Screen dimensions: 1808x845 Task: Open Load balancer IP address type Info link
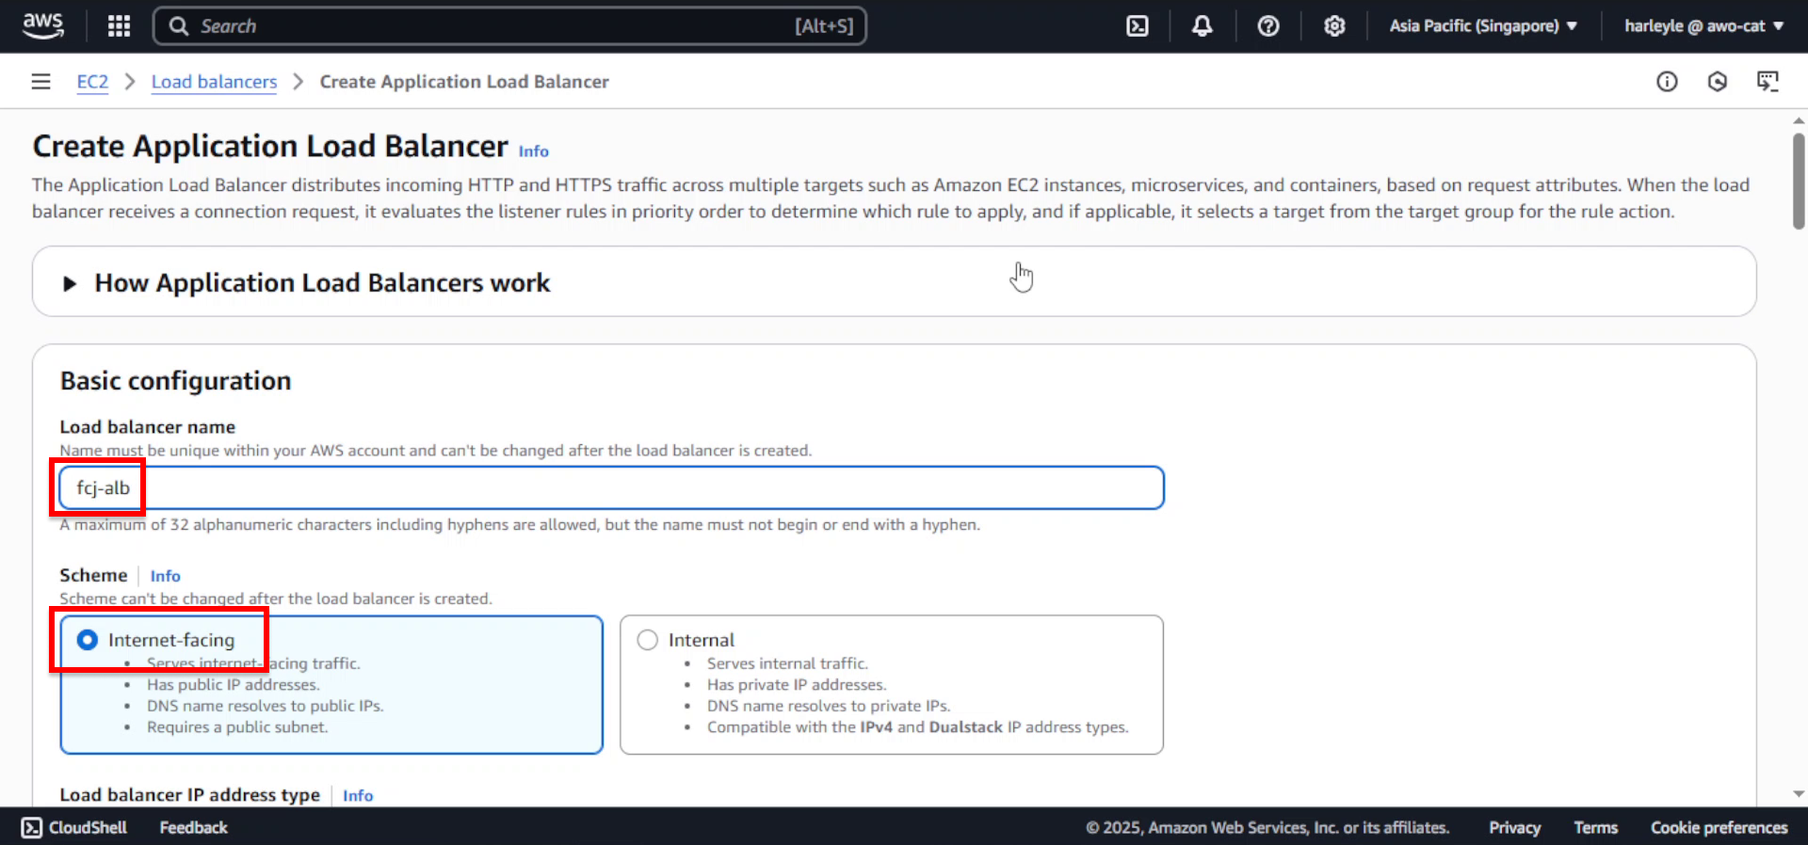tap(358, 796)
